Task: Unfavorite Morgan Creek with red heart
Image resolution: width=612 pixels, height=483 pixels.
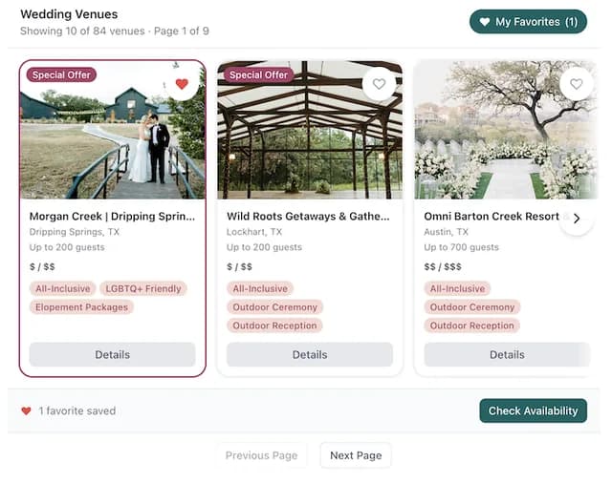Action: pyautogui.click(x=182, y=84)
